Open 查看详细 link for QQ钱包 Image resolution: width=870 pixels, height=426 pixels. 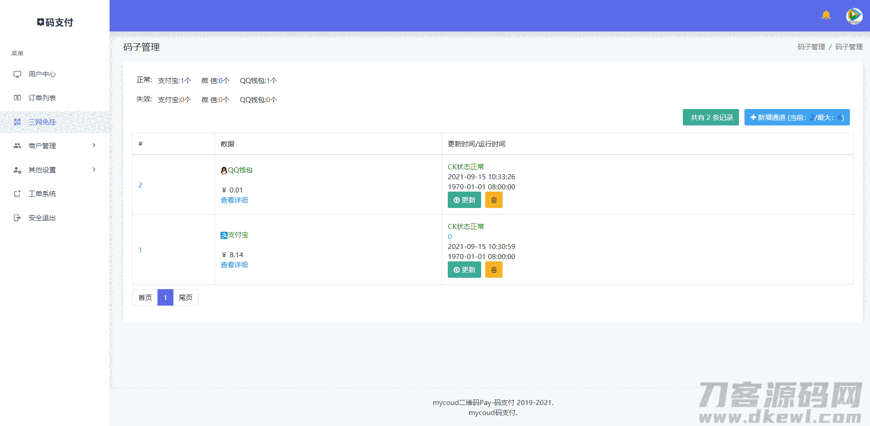pos(234,200)
